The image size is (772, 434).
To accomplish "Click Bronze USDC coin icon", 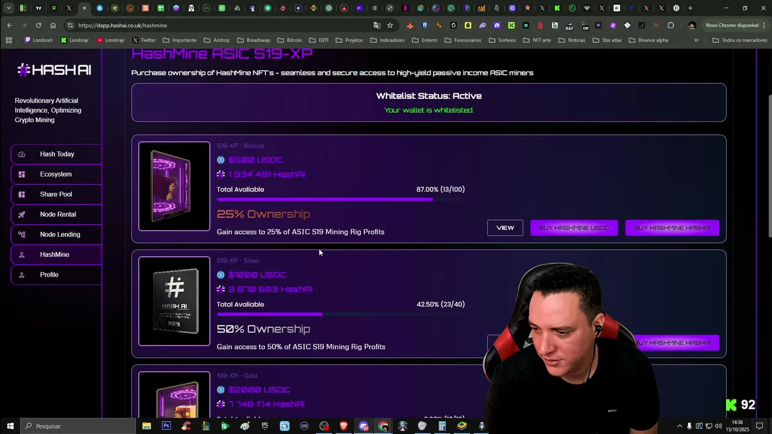I will pos(221,160).
